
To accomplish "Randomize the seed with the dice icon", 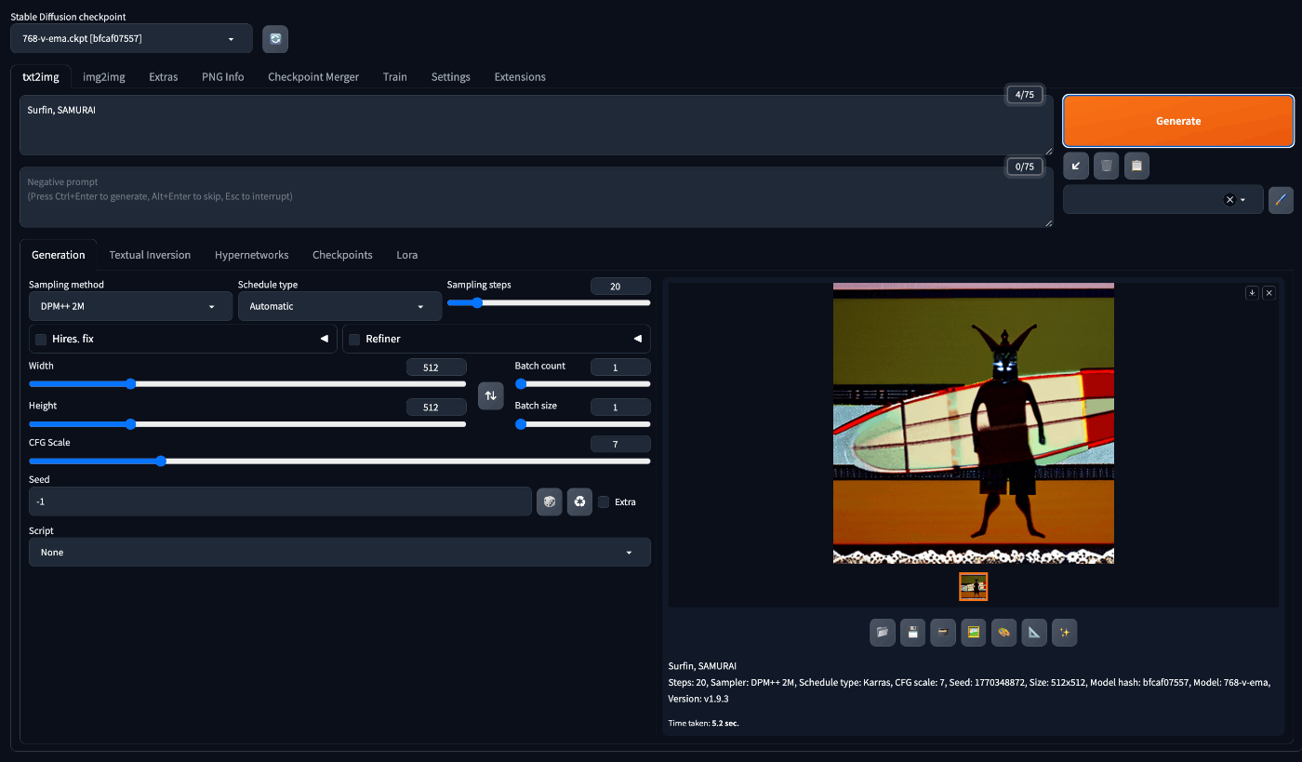I will [550, 501].
